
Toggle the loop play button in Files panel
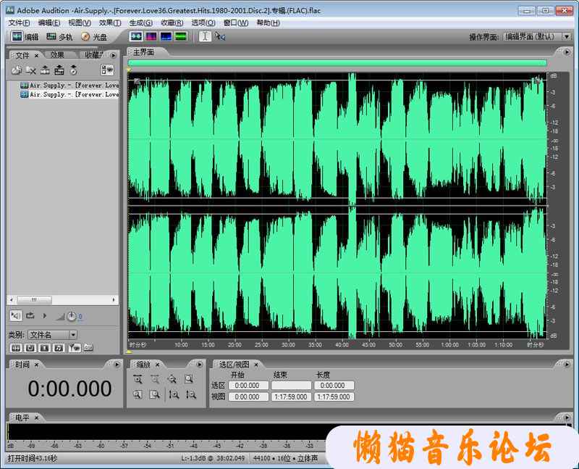click(x=30, y=316)
